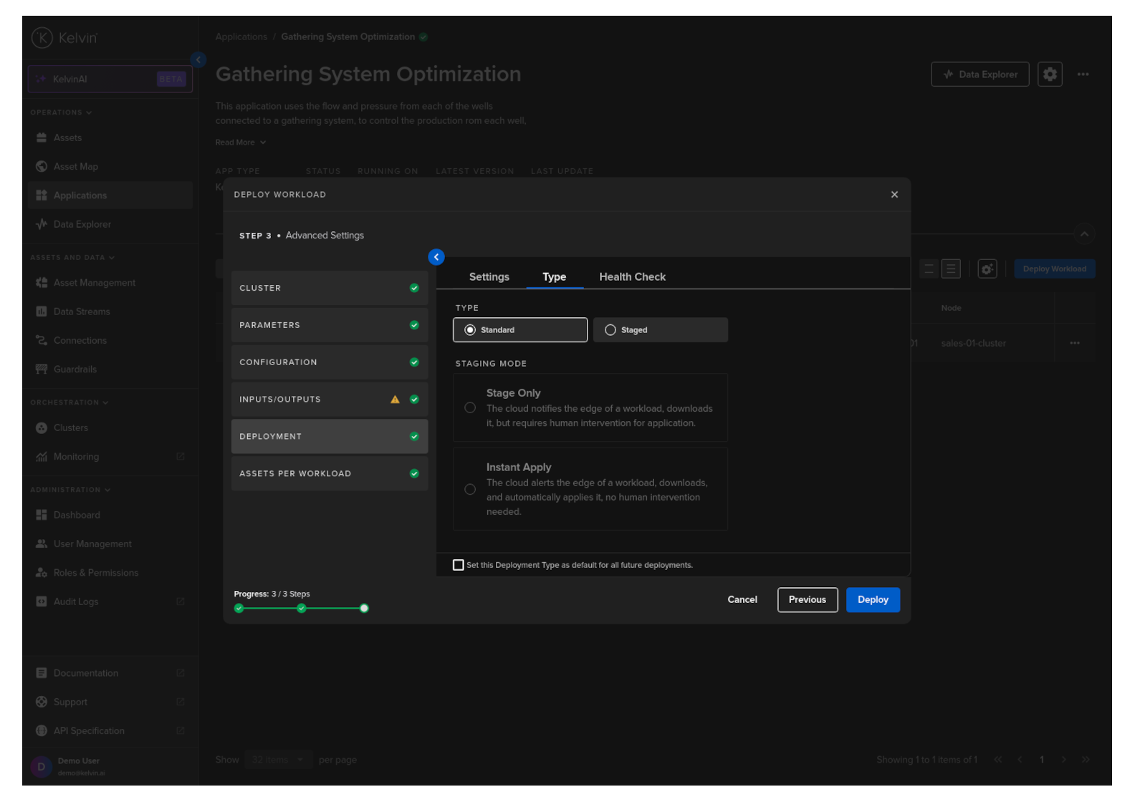Click the Guardrails icon in the sidebar
The height and width of the screenshot is (802, 1135).
coord(42,369)
